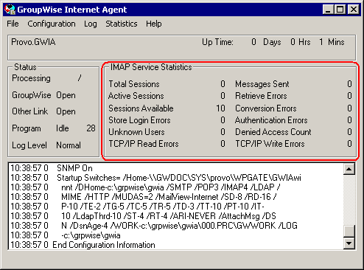Open the Help menu
Screen dimensions: 364x270
tap(154, 24)
